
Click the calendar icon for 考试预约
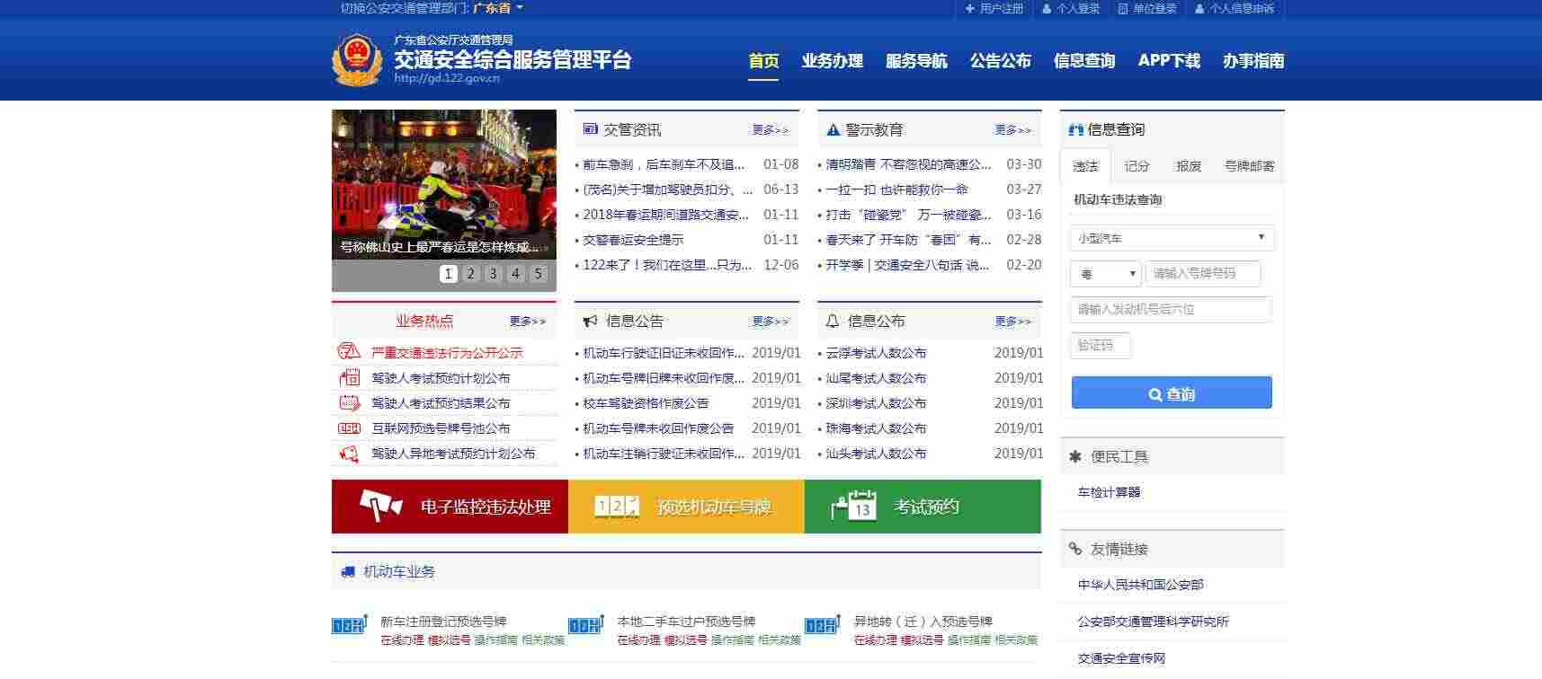tap(854, 506)
